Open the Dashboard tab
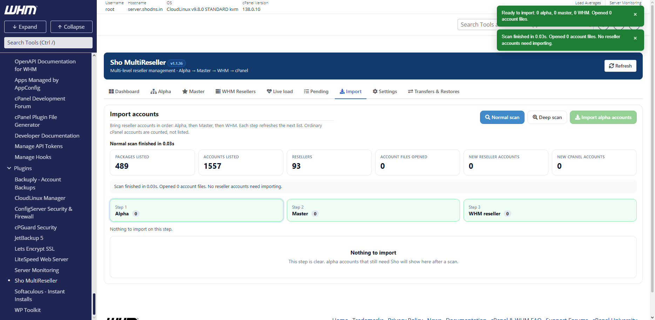The image size is (655, 320). [124, 91]
